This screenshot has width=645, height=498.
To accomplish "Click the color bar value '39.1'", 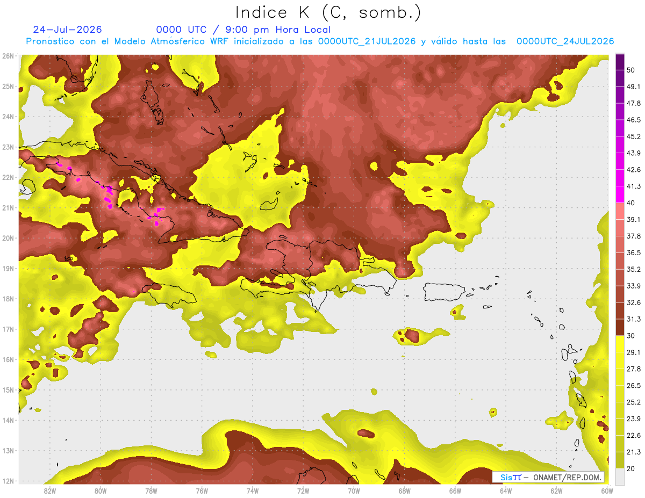I will 634,219.
